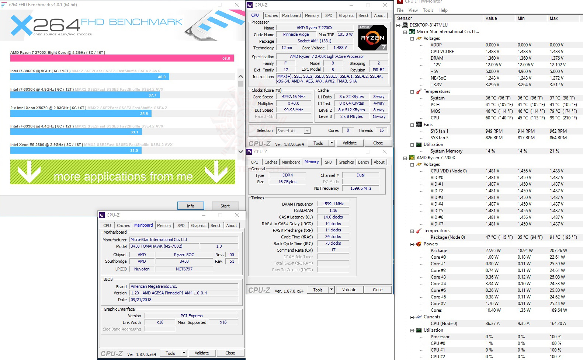This screenshot has width=583, height=360.
Task: Click the Powers flame icon
Action: pyautogui.click(x=419, y=244)
